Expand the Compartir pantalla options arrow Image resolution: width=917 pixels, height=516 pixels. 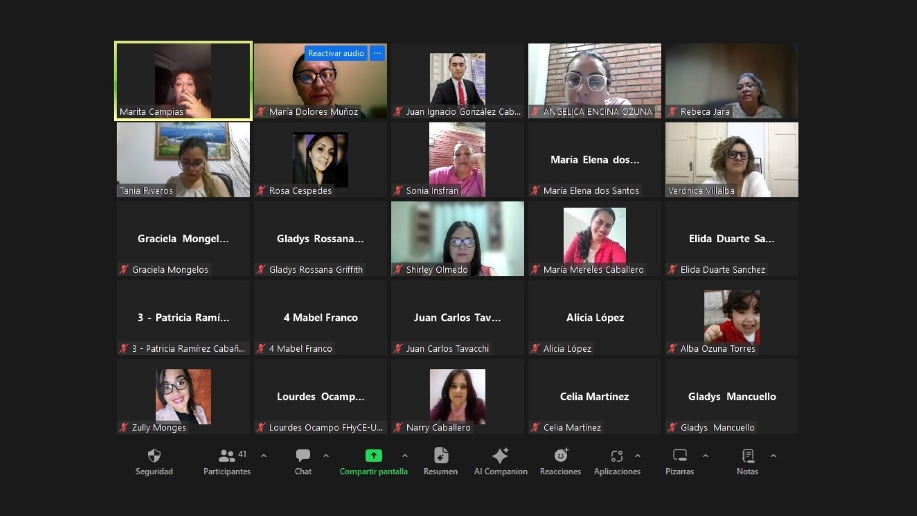pyautogui.click(x=405, y=456)
